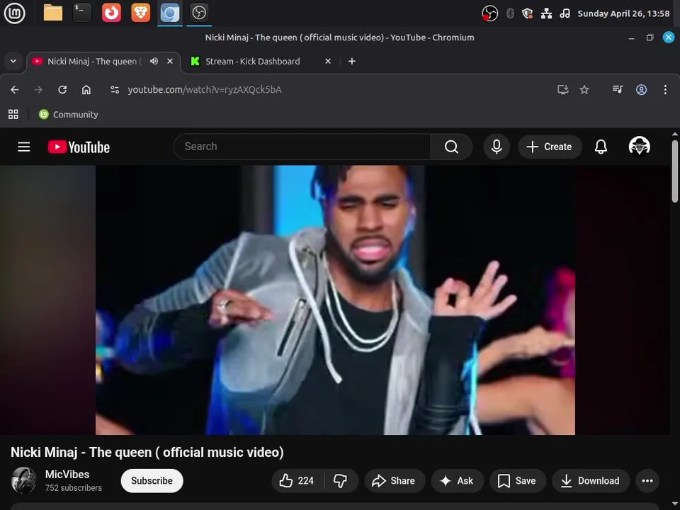Open the browser home page
The width and height of the screenshot is (680, 510).
tap(86, 90)
